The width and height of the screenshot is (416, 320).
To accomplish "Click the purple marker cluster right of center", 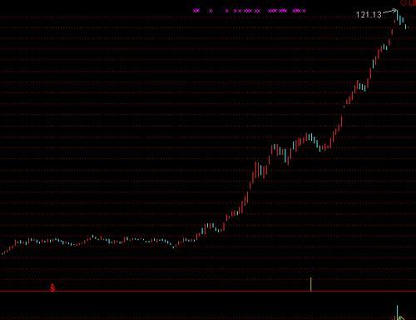I will pos(277,11).
